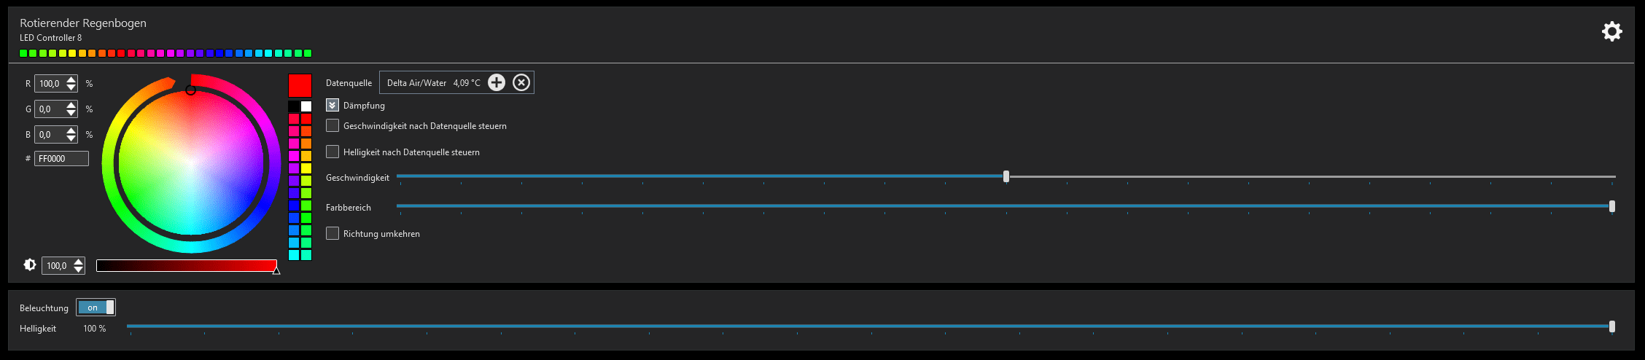Remove the Delta Air/Water data source

point(521,82)
